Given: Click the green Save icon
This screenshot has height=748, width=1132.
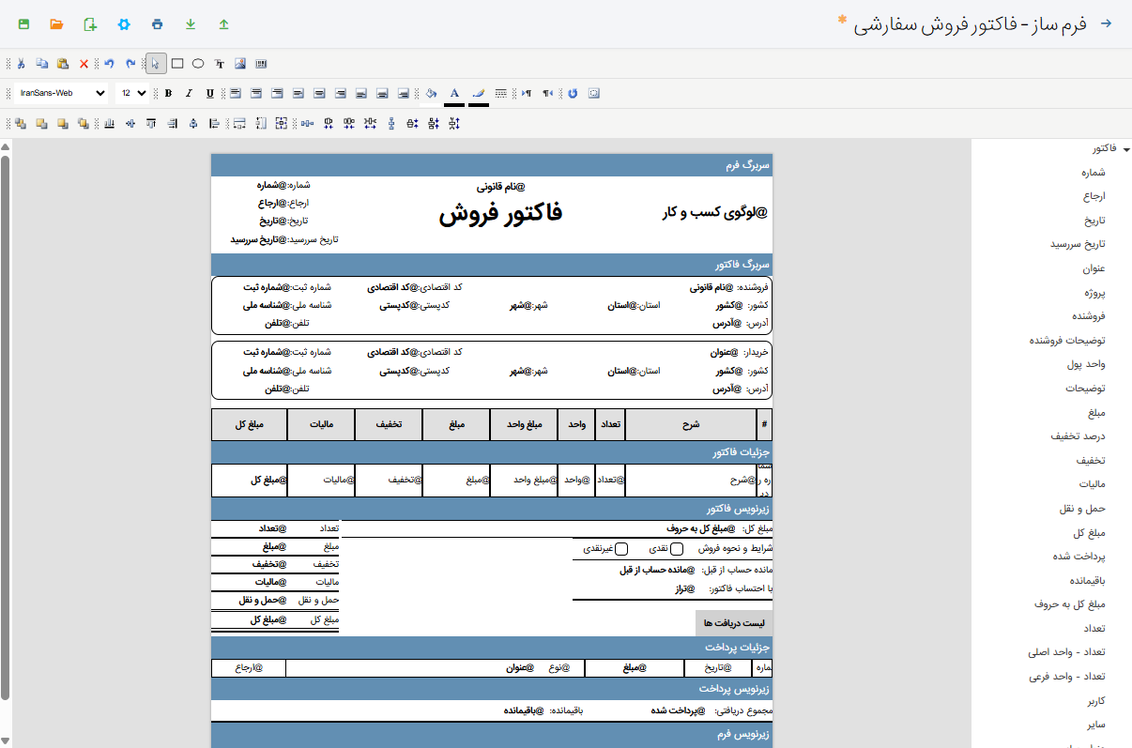Looking at the screenshot, I should point(23,23).
